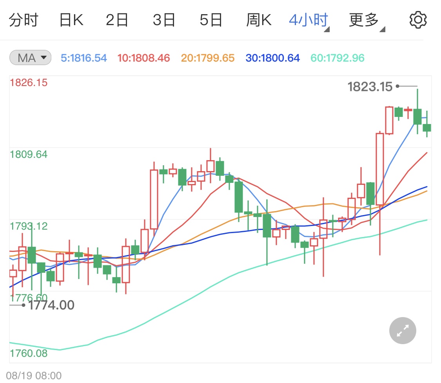Switch to the 日K chart tab
This screenshot has width=441, height=383.
tap(71, 20)
